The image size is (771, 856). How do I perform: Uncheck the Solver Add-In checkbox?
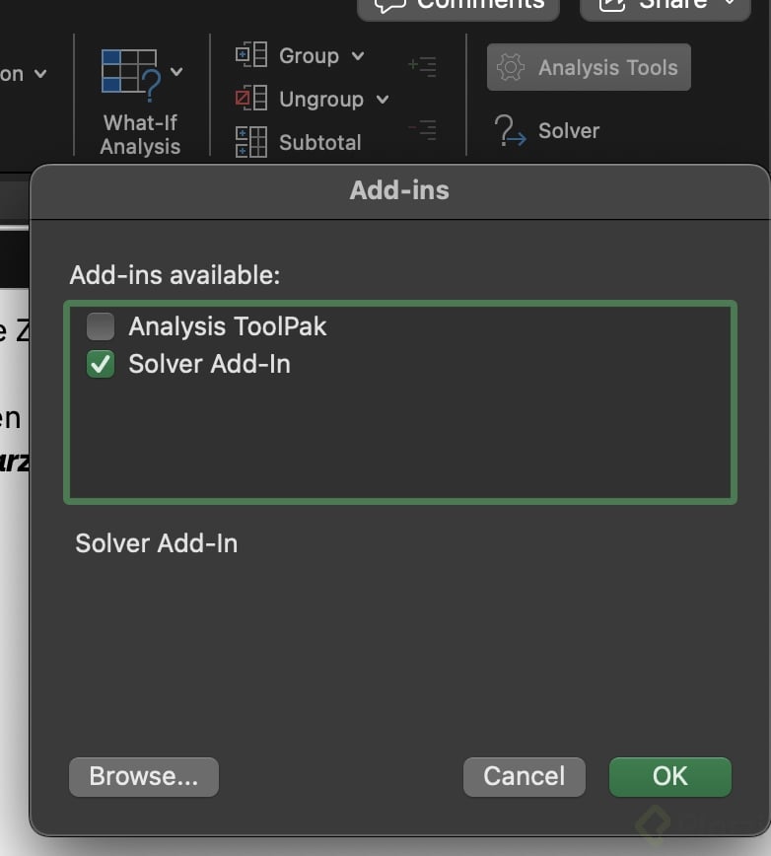click(x=101, y=364)
